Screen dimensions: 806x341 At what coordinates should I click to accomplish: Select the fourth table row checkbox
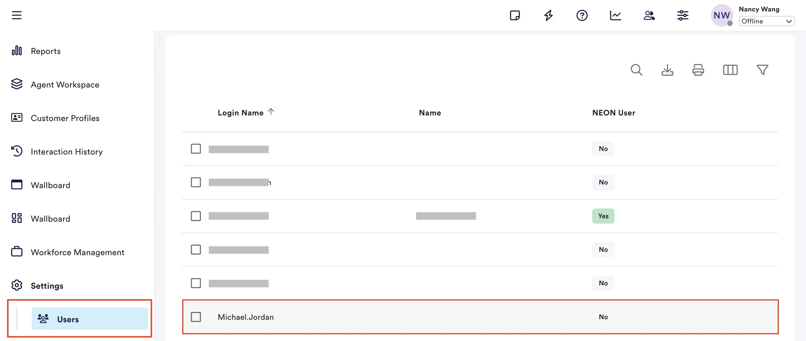[196, 249]
